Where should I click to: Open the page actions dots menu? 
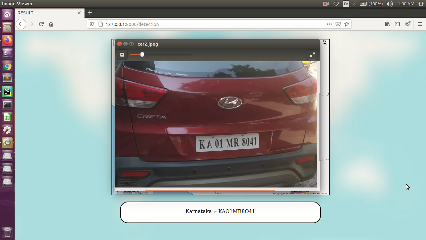pyautogui.click(x=329, y=24)
